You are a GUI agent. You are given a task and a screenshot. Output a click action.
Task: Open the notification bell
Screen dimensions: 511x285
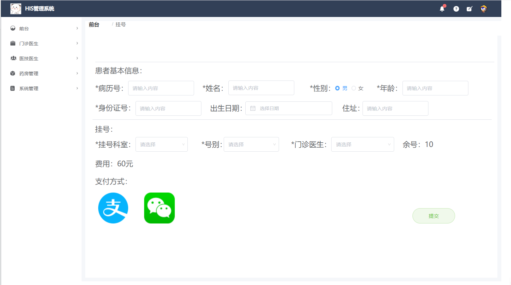coord(442,9)
